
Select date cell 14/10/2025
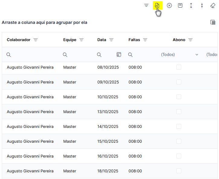[108, 127]
